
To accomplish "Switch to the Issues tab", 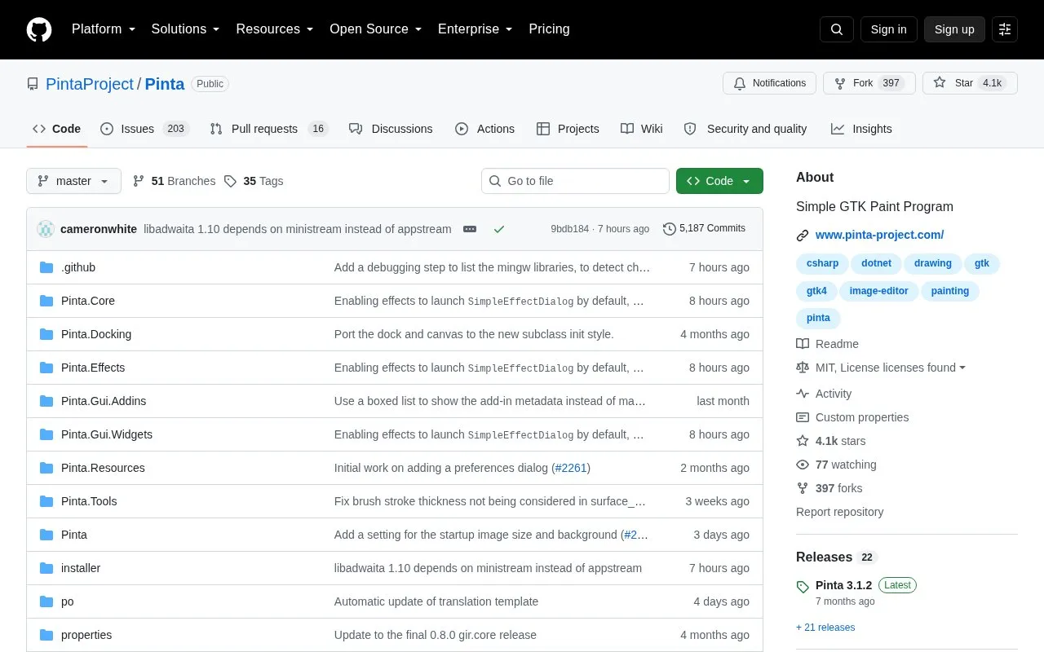I will 144,129.
